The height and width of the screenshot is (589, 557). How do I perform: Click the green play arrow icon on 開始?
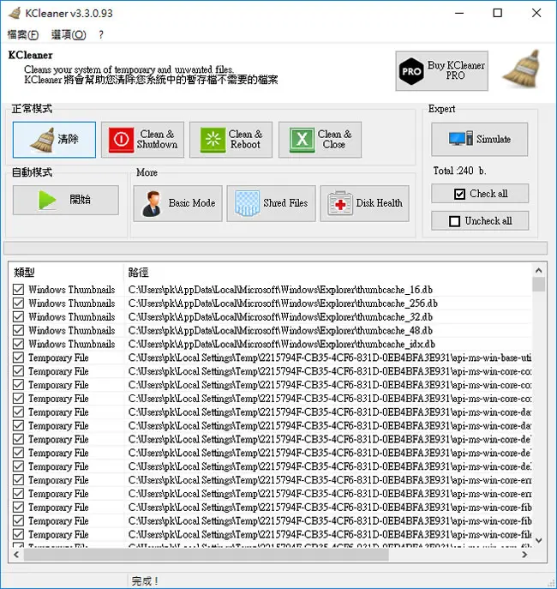point(47,200)
